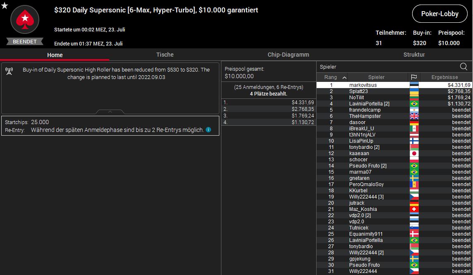Click Estonia flag next to markovitsus

[414, 85]
